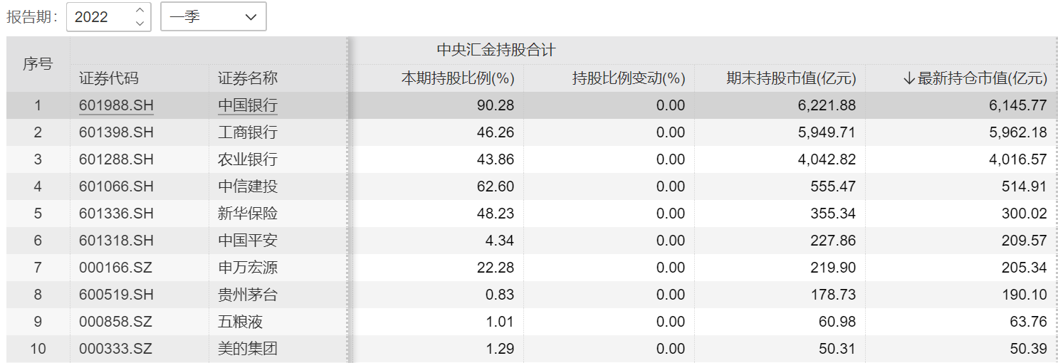Click the 000858.SZ code cell
This screenshot has width=1058, height=363.
click(116, 322)
